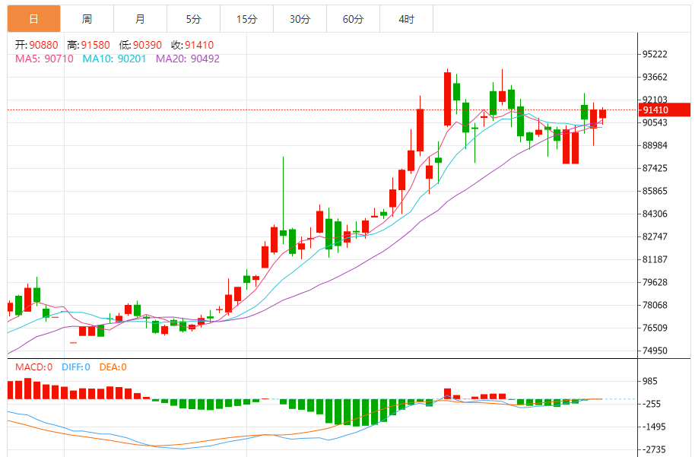Click the low price value 90390

[x=148, y=45]
